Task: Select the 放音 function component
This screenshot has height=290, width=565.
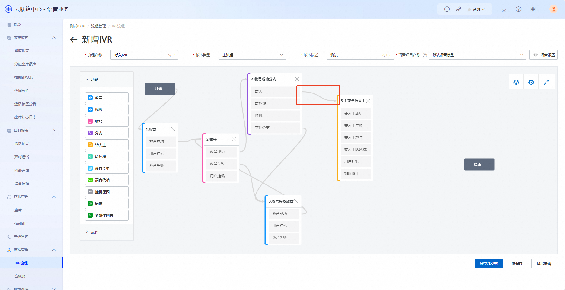Action: point(107,98)
